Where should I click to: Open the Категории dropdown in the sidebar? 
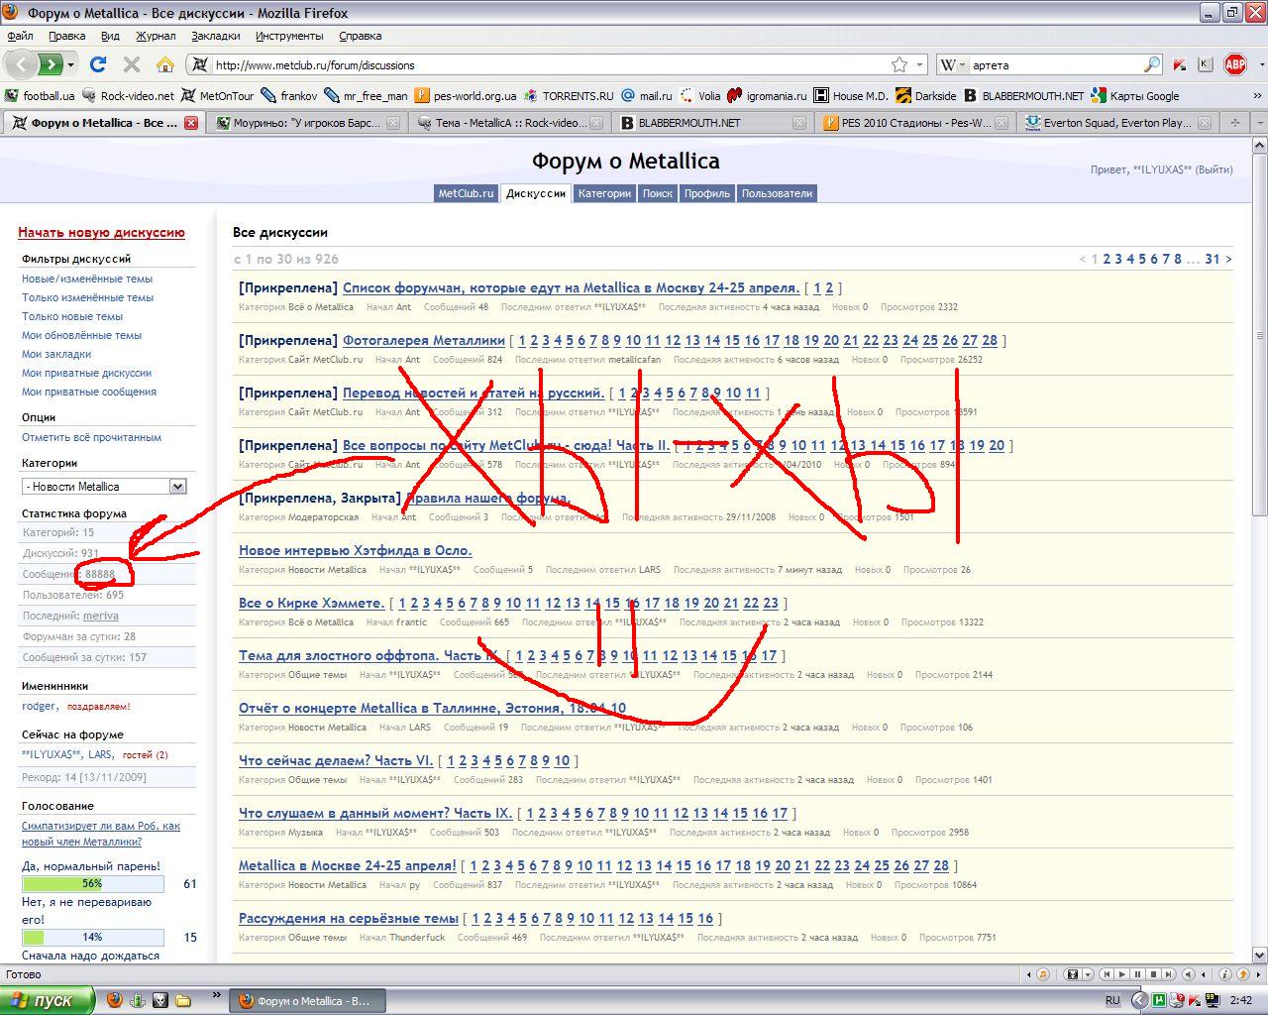[x=177, y=487]
